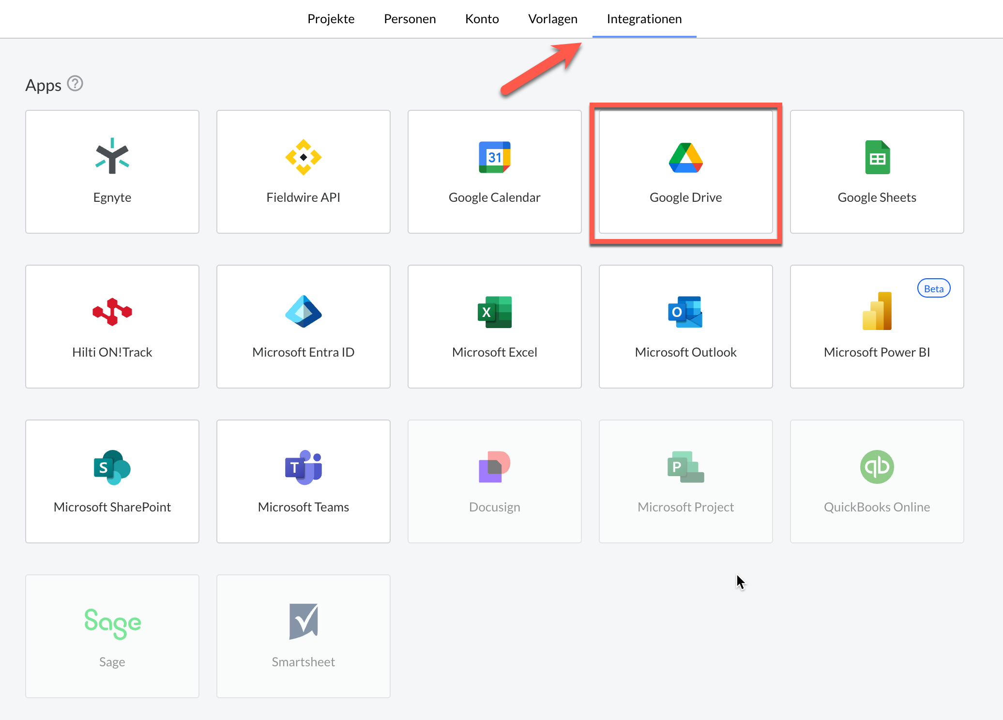Click the Google Sheets label
This screenshot has height=720, width=1003.
click(877, 197)
